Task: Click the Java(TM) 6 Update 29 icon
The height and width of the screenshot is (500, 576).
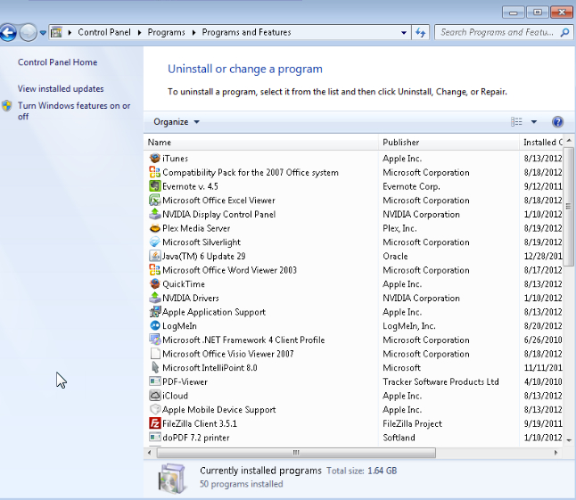Action: tap(155, 256)
